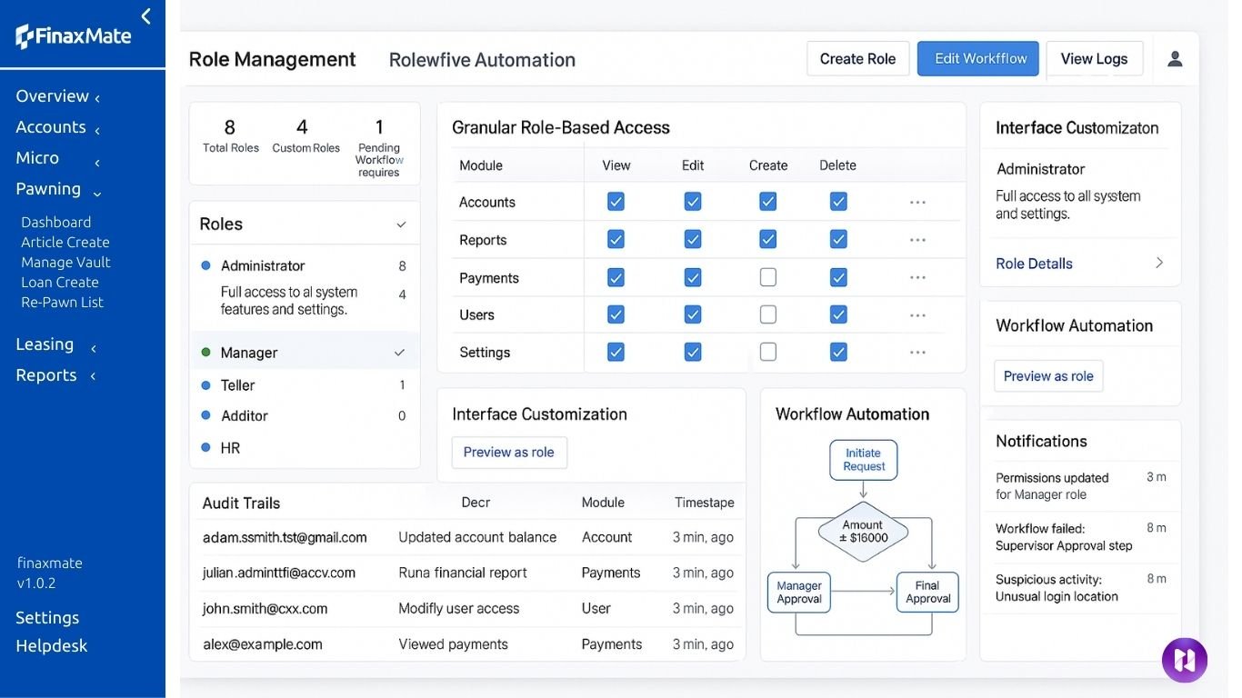Collapse the sidebar with top arrow
The height and width of the screenshot is (698, 1242).
point(145,15)
